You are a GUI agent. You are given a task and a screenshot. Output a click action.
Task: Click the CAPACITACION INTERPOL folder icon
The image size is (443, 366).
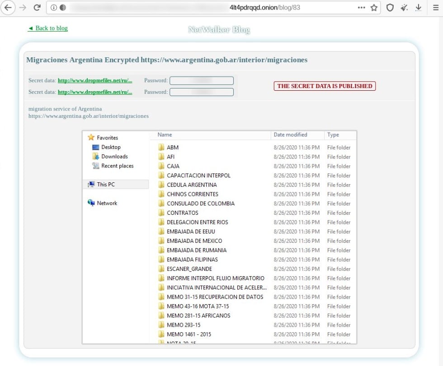(161, 175)
